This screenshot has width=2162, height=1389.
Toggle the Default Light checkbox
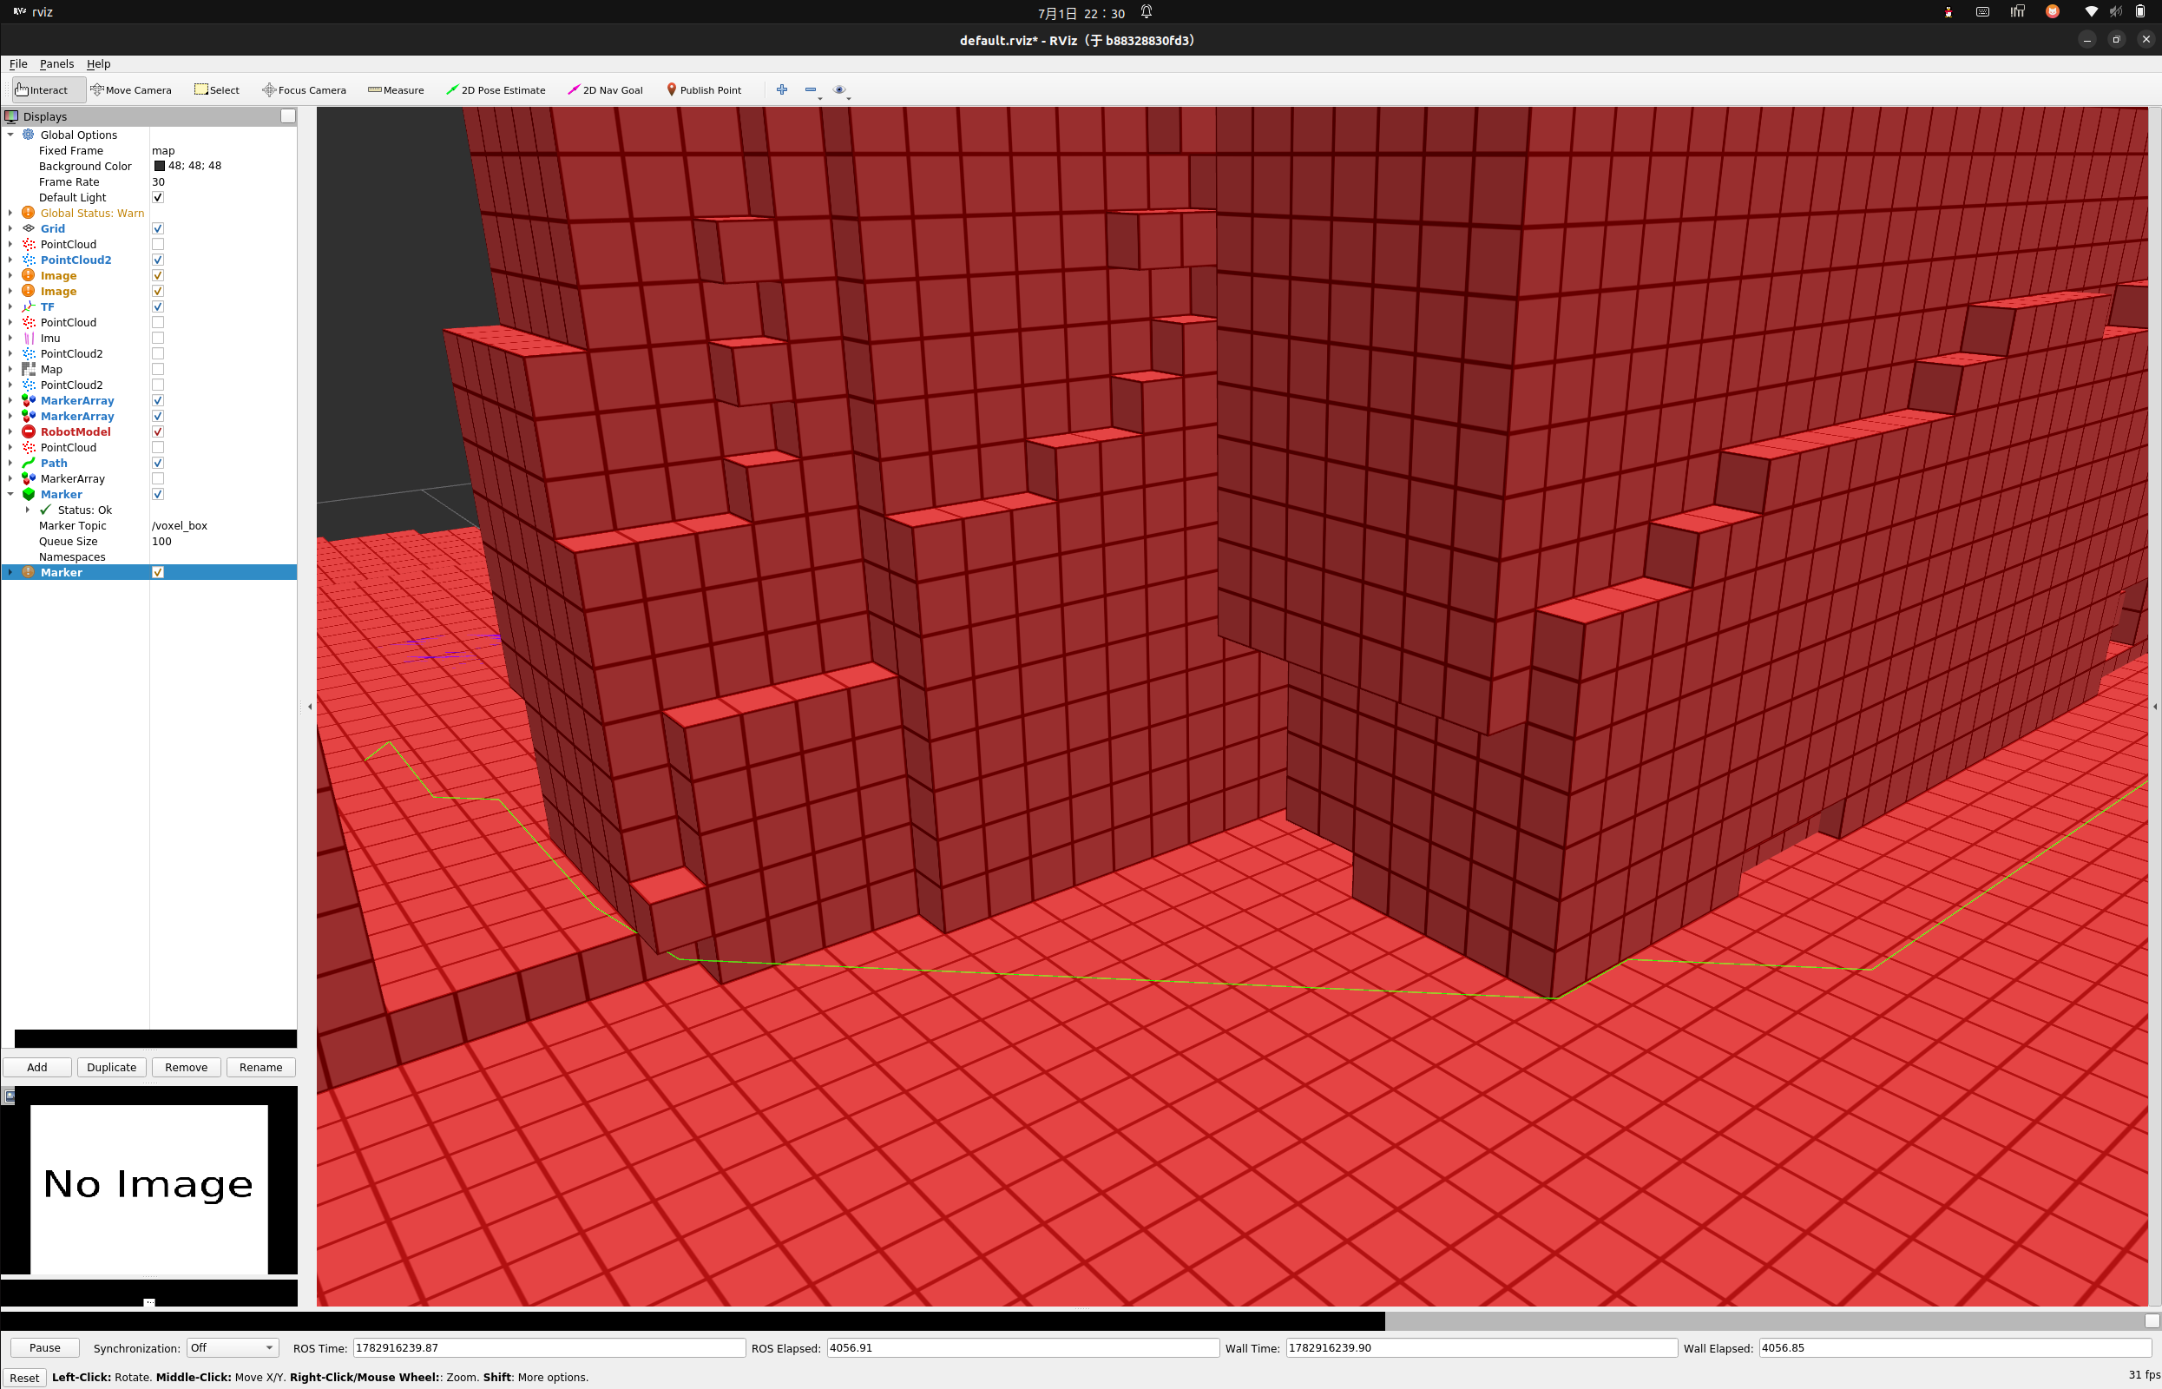(158, 198)
